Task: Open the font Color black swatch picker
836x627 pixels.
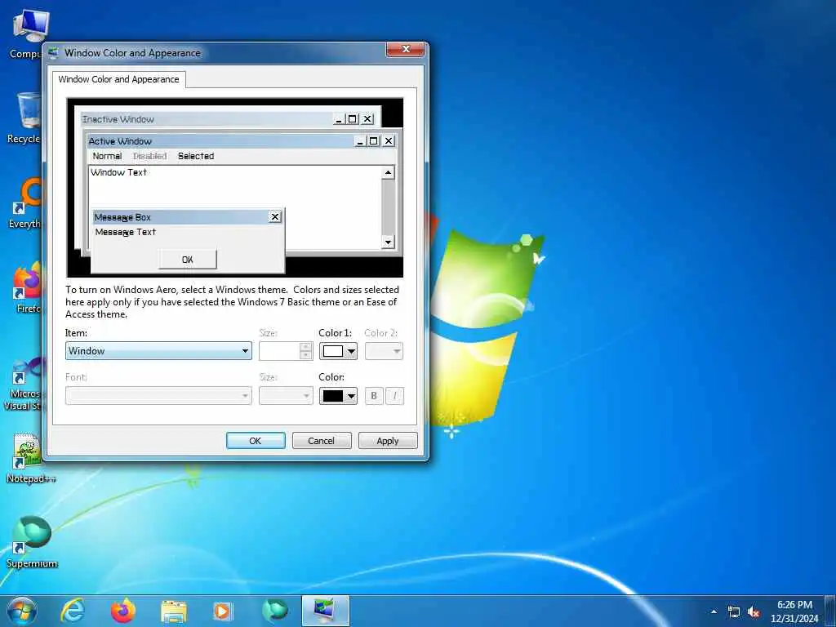Action: click(x=338, y=396)
